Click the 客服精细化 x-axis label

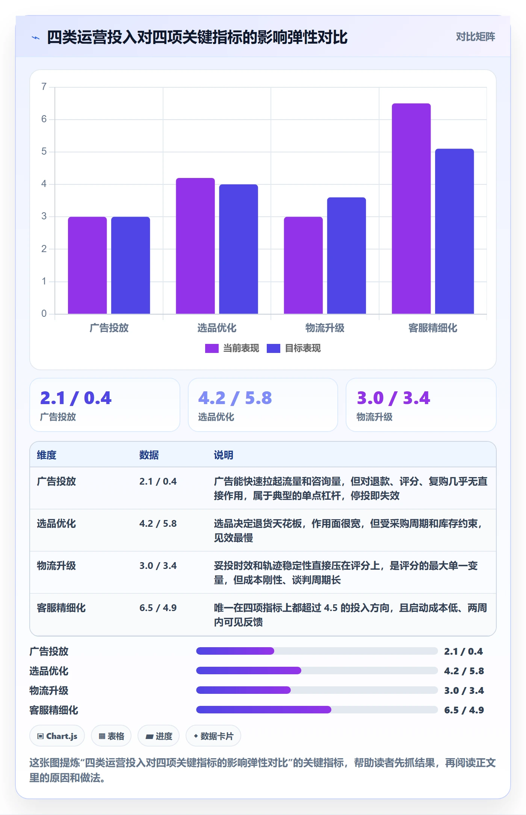(433, 328)
